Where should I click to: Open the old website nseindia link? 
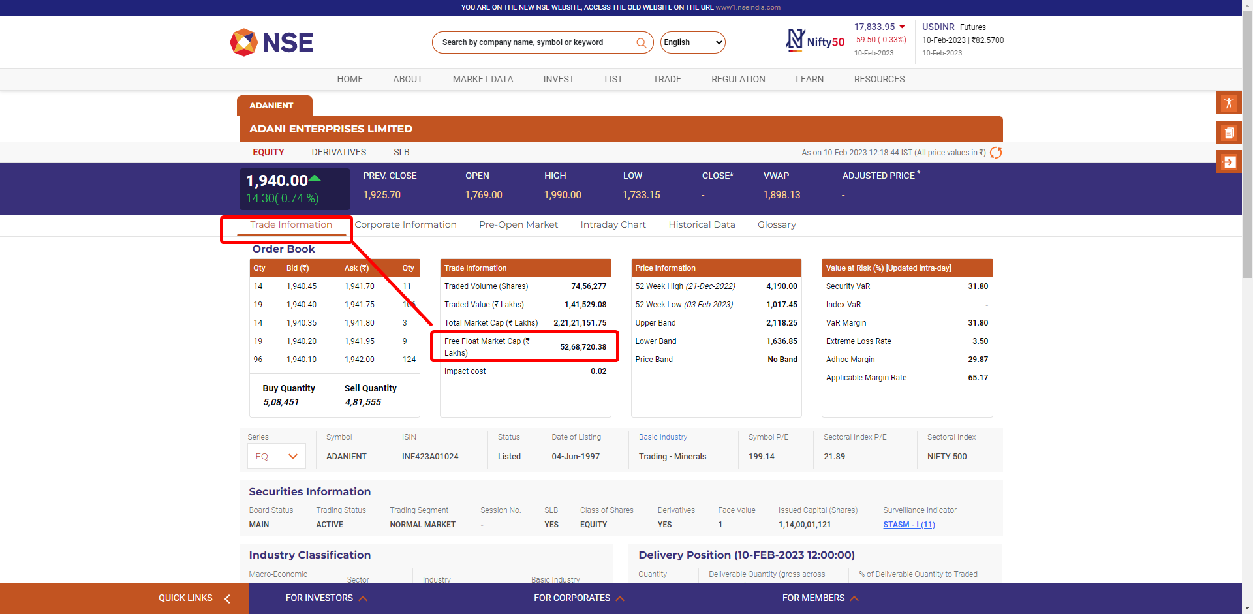coord(748,8)
